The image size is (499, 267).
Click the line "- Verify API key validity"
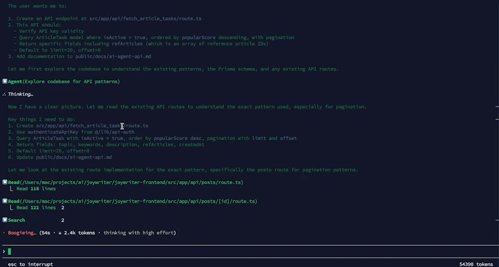click(x=49, y=31)
